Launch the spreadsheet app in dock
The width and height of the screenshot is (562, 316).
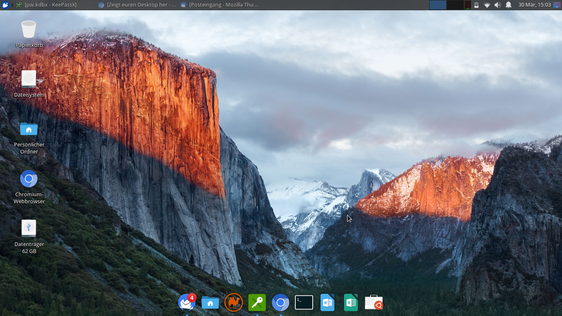(x=351, y=303)
